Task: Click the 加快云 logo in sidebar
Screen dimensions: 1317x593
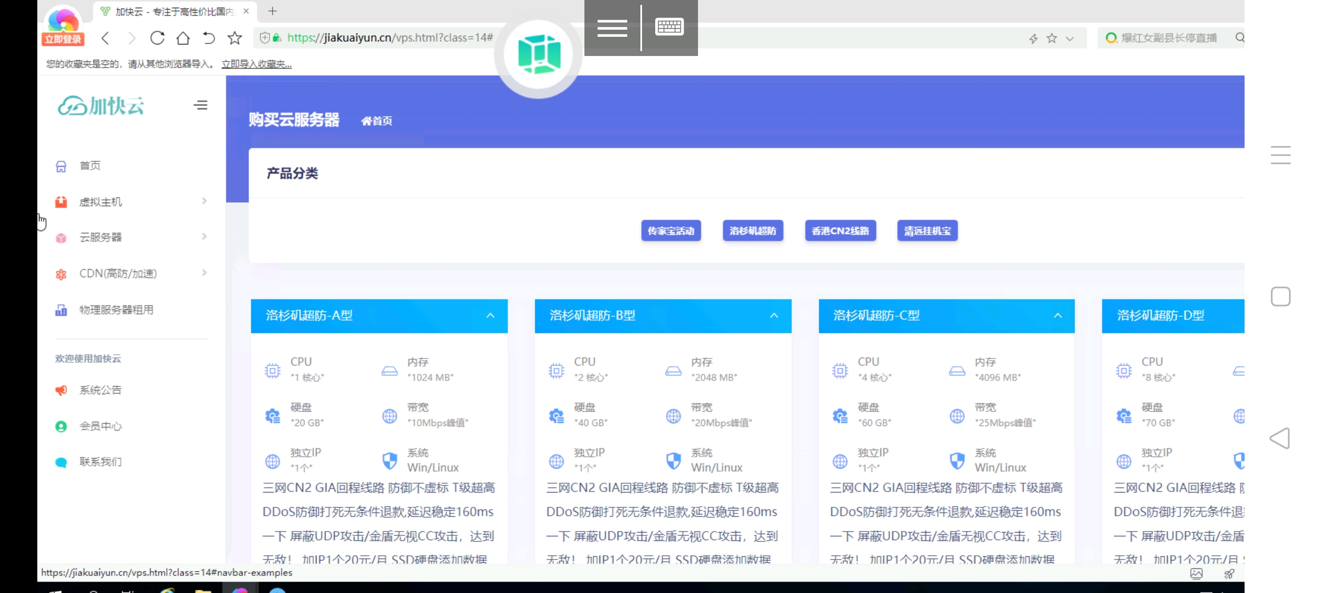Action: tap(102, 105)
